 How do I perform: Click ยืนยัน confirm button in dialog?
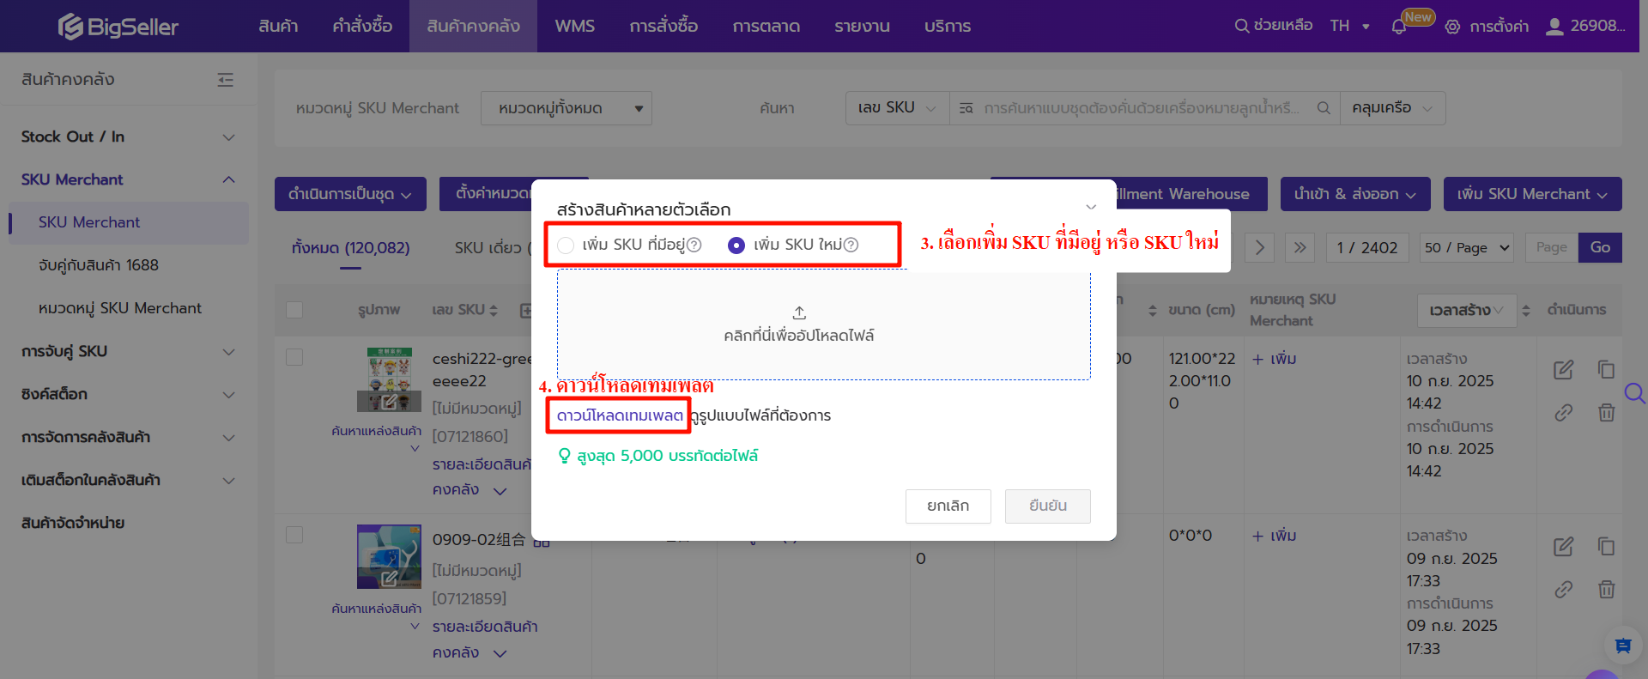1048,506
